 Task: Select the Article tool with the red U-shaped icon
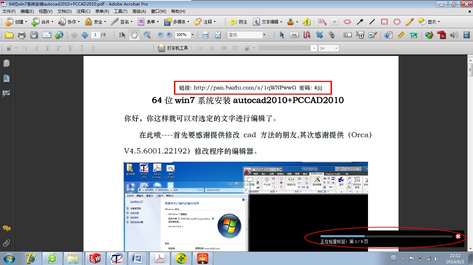307,35
